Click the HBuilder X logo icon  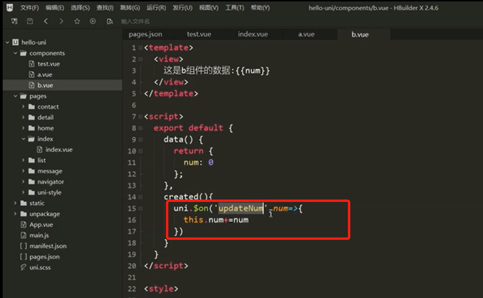tap(10, 7)
